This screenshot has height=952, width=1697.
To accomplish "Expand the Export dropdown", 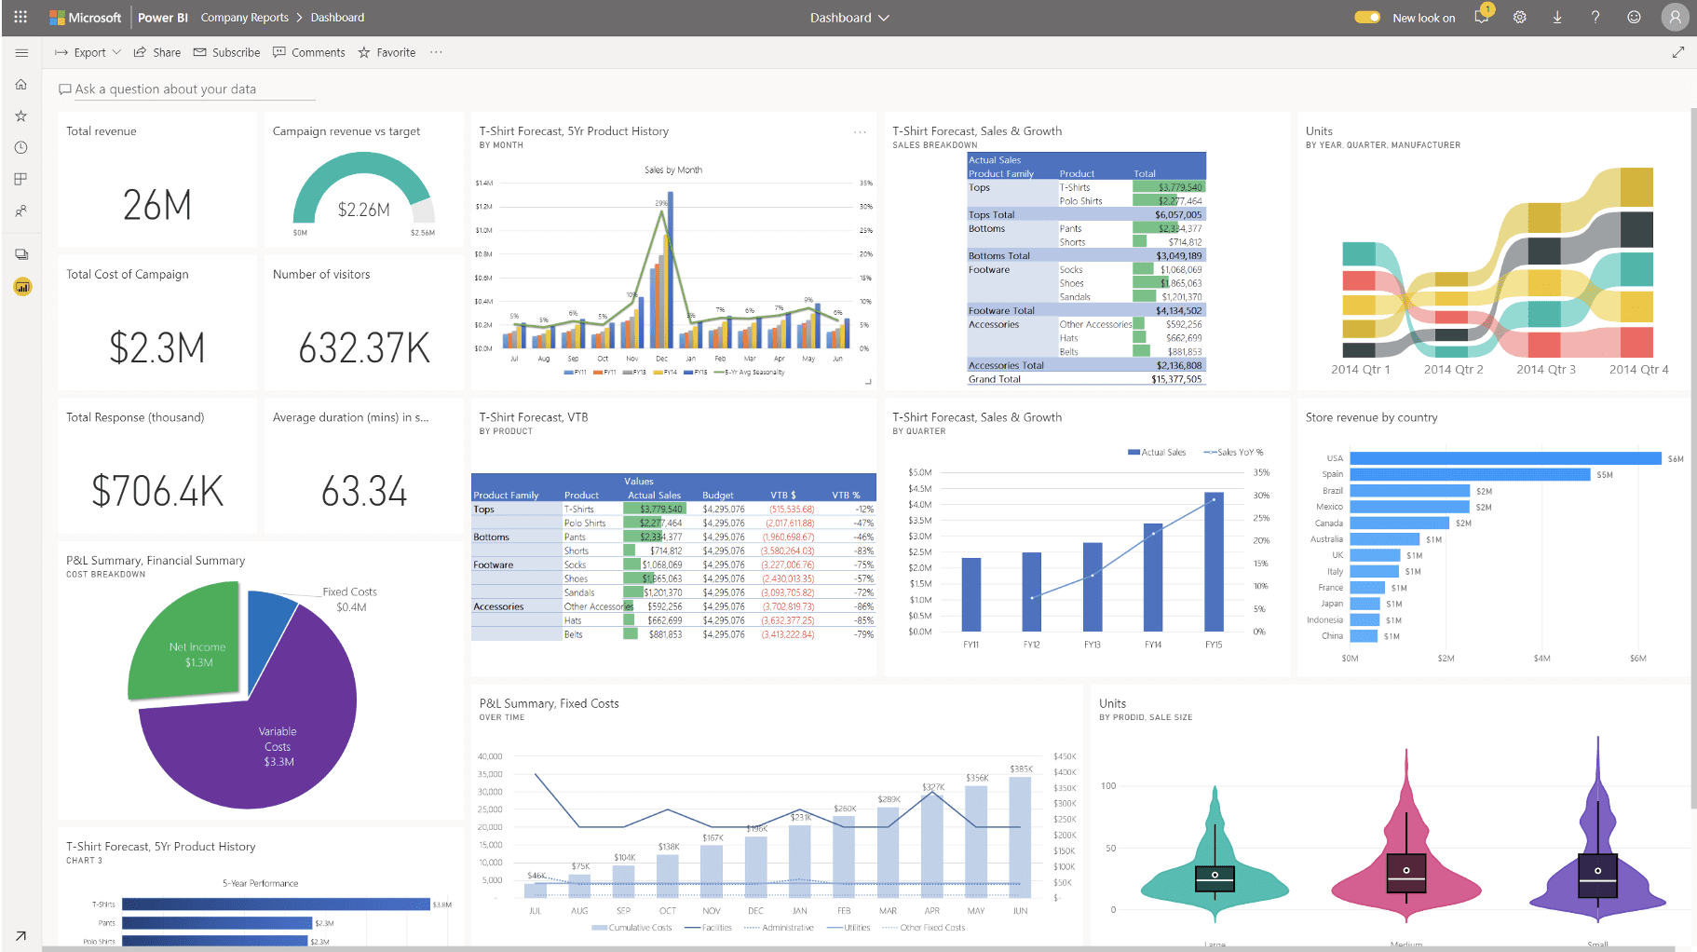I will (x=88, y=52).
